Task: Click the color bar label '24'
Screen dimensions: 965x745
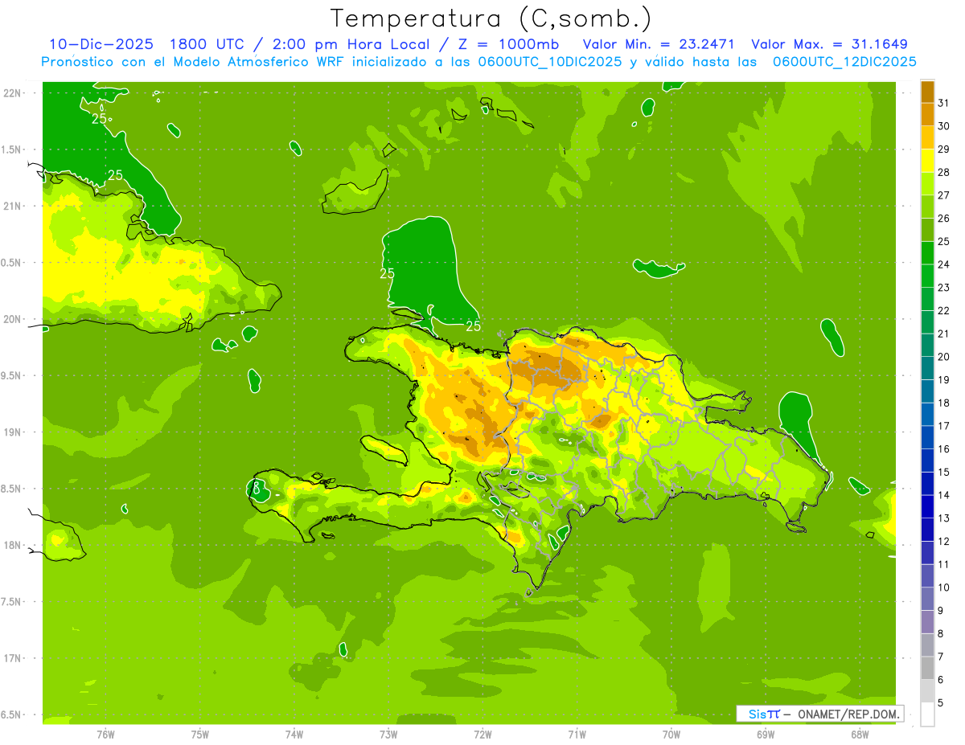Action: click(x=944, y=264)
